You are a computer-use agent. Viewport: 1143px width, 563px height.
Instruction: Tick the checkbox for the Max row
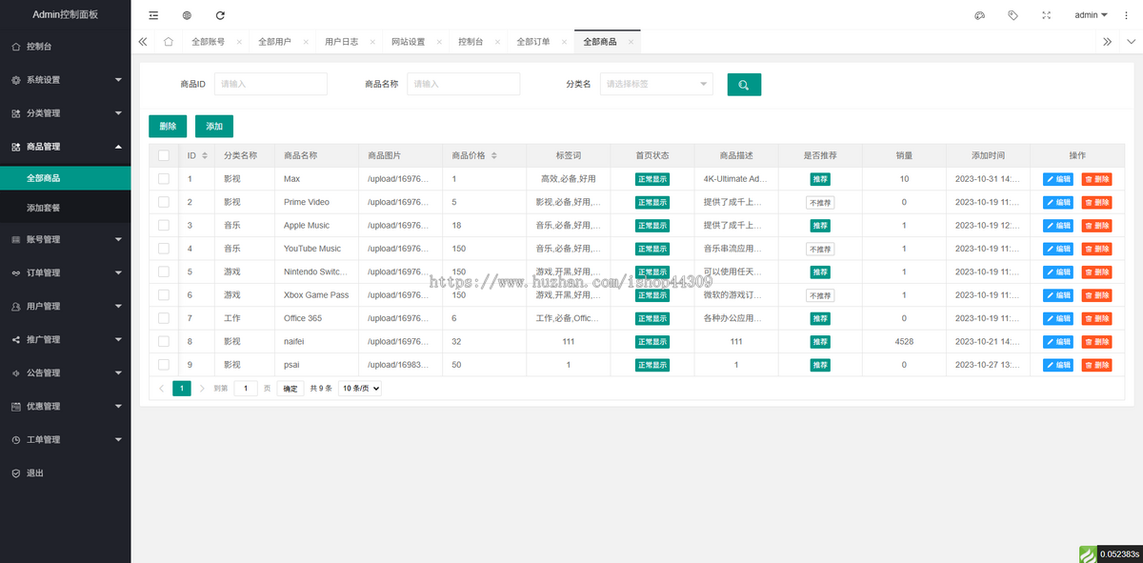[x=164, y=179]
